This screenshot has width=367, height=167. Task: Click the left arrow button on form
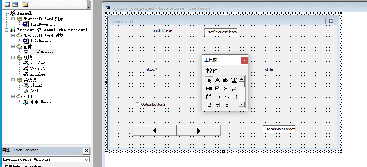point(154,131)
